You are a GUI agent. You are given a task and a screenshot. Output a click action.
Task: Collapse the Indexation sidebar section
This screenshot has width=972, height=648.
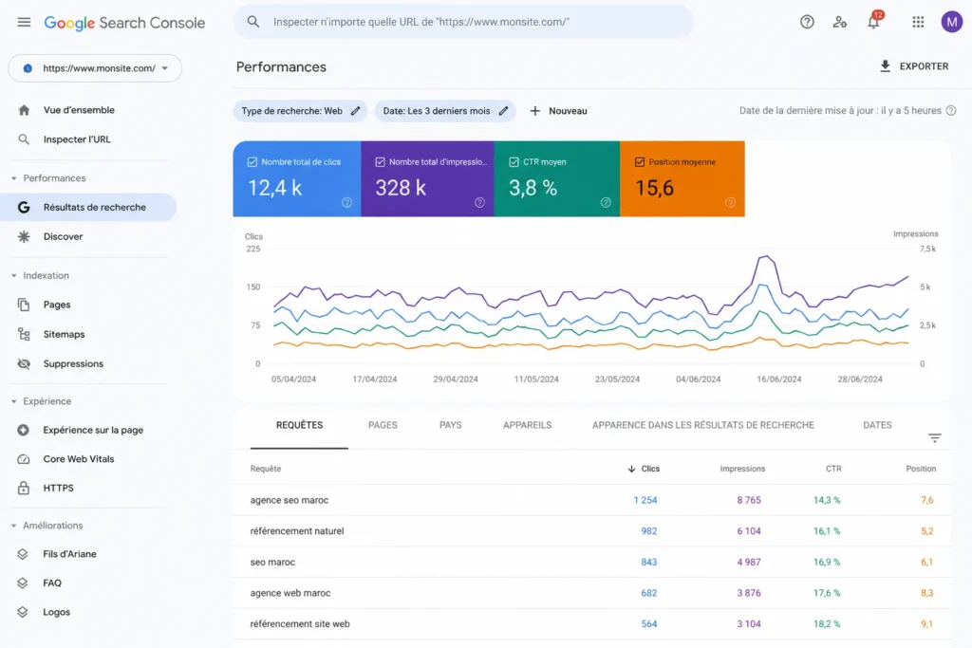pos(13,276)
